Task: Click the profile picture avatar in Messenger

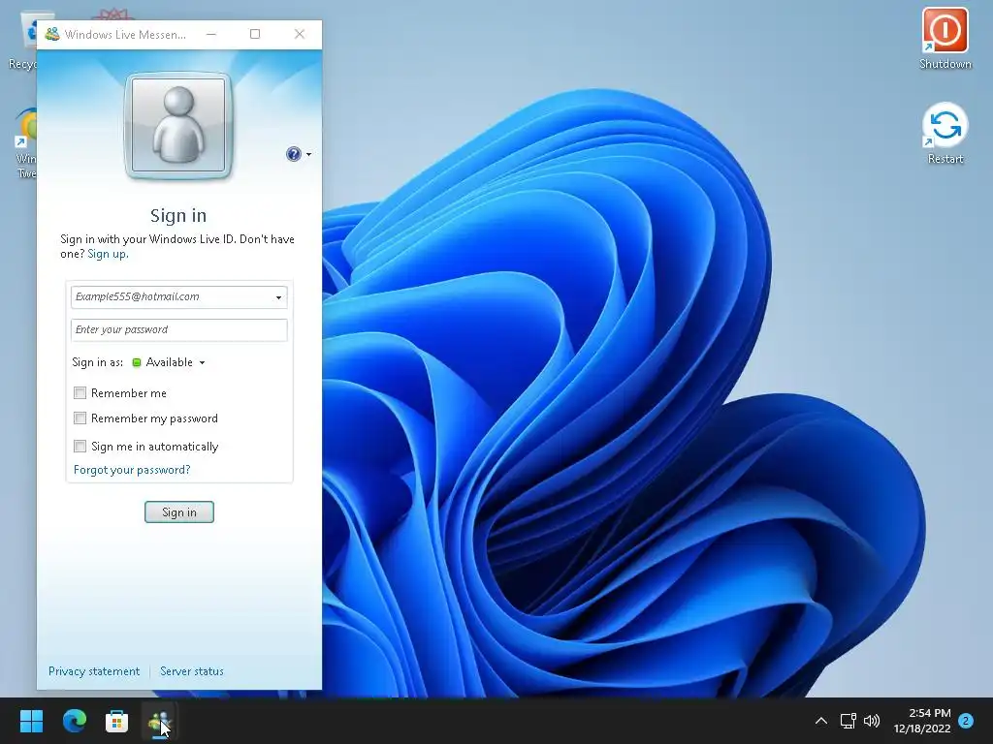Action: tap(178, 125)
